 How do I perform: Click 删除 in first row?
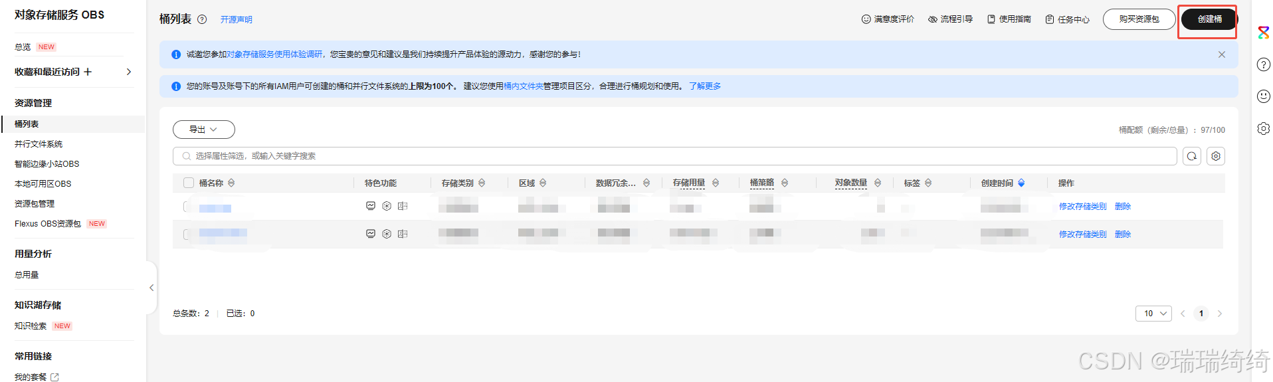pyautogui.click(x=1123, y=207)
